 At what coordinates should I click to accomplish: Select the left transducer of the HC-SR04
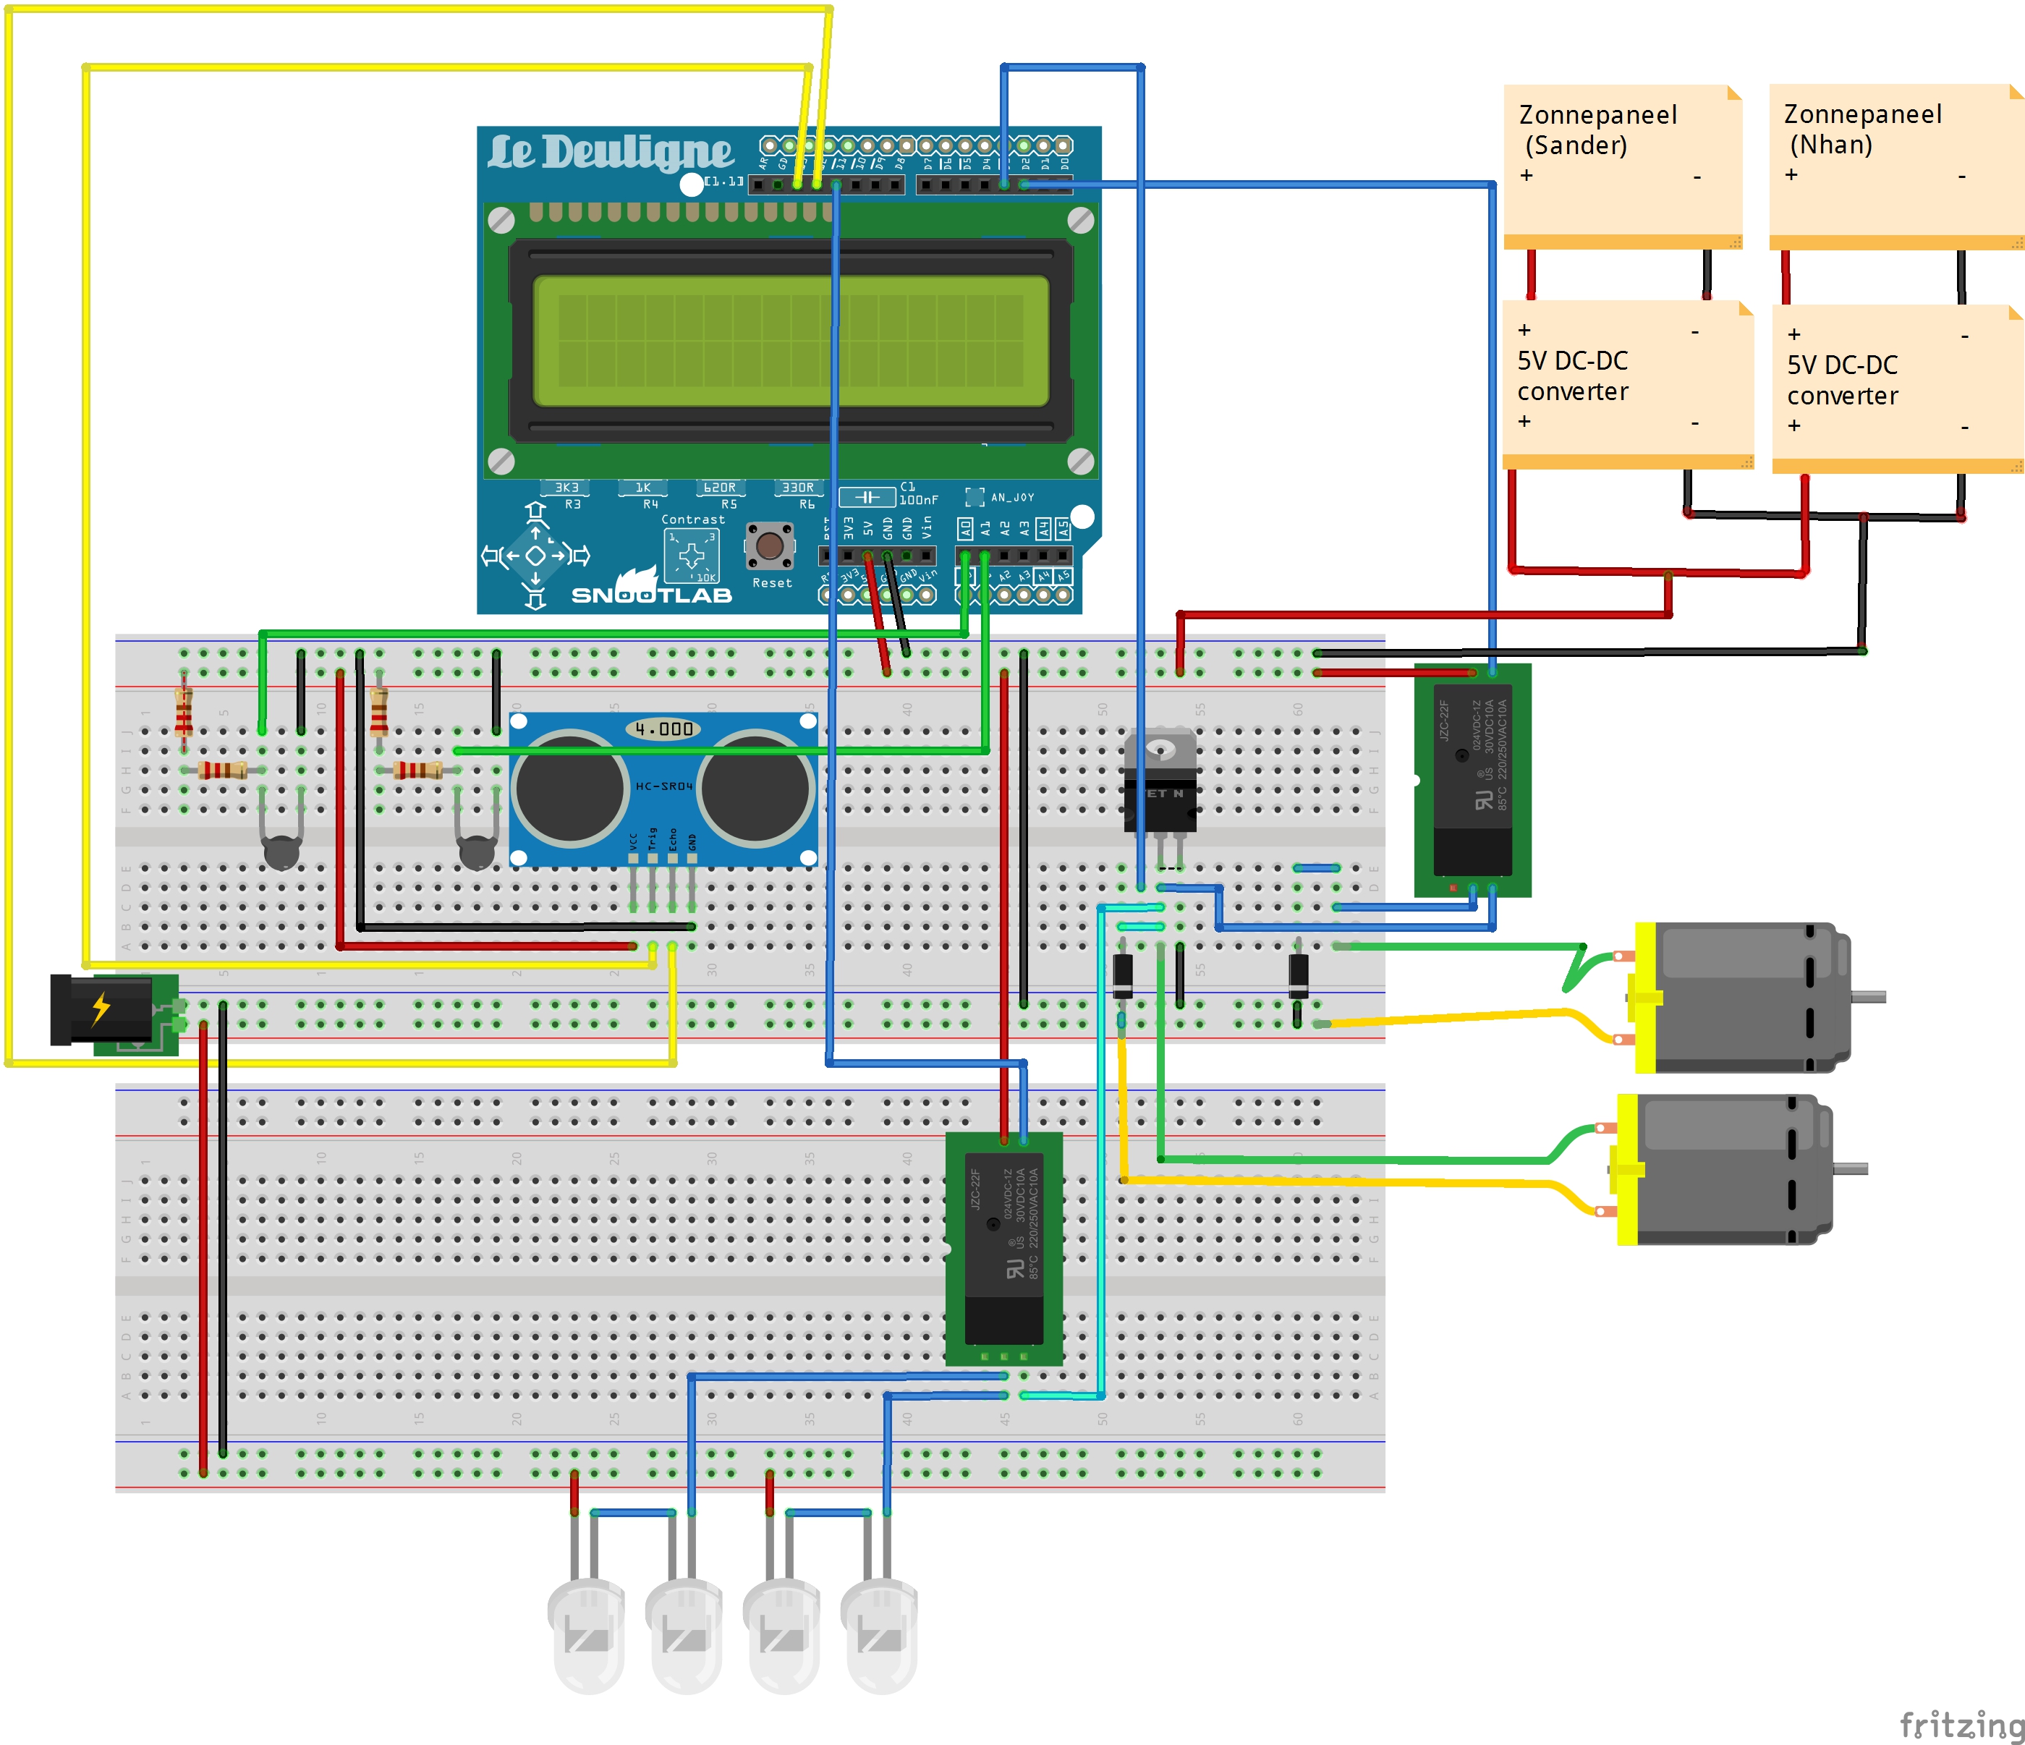[x=571, y=789]
